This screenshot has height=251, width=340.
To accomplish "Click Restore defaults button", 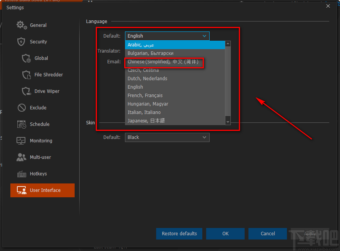I will tap(179, 234).
